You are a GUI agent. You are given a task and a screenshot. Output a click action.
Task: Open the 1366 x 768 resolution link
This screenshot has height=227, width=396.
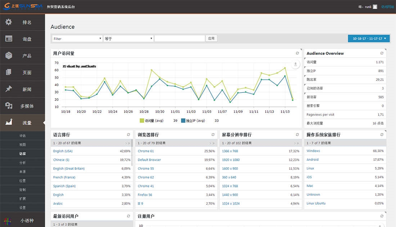coord(230,151)
